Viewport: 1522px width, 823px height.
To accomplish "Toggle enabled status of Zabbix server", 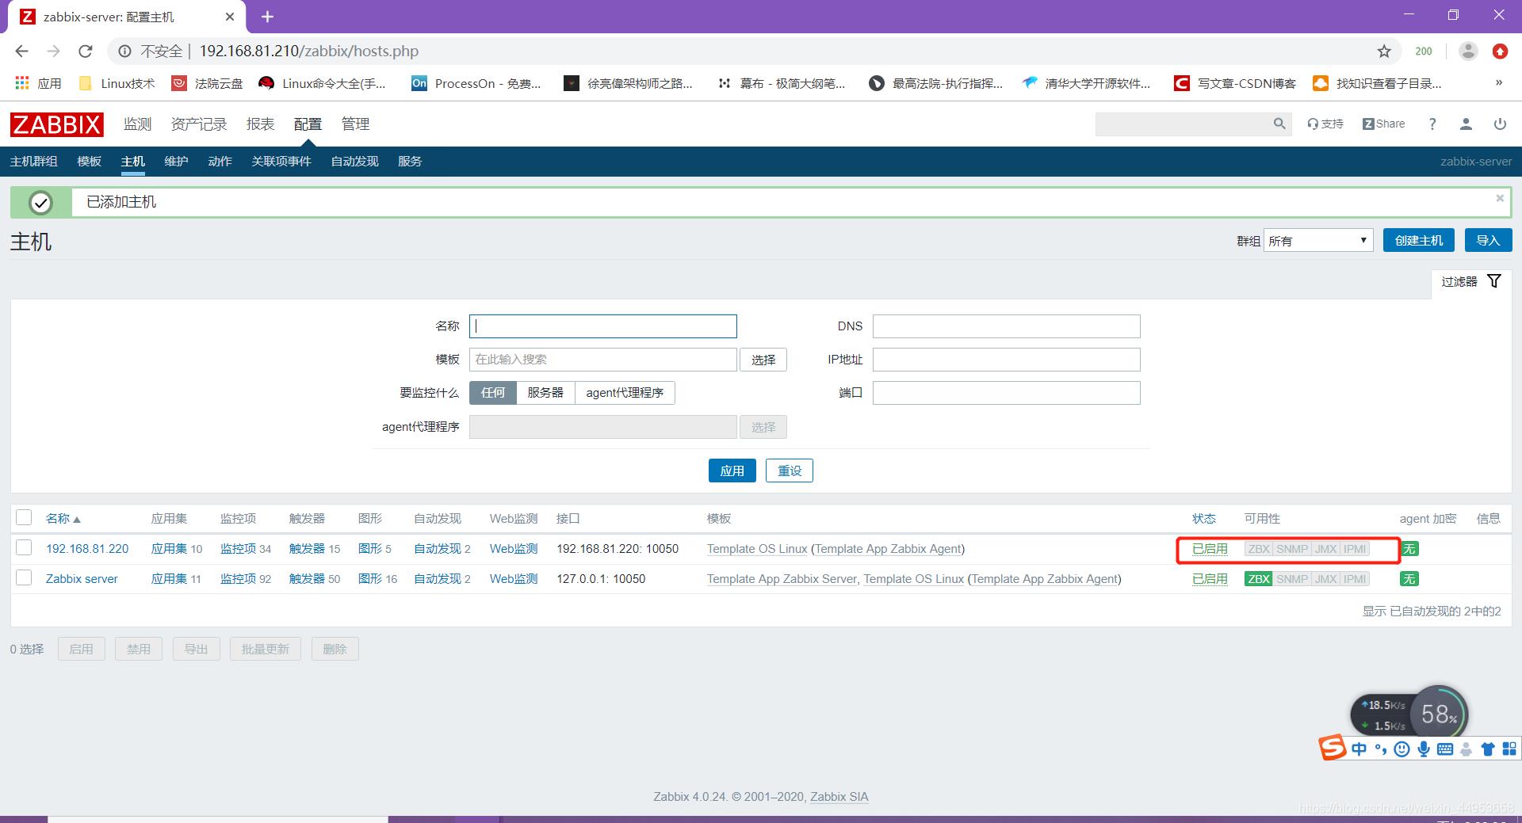I will (1210, 579).
